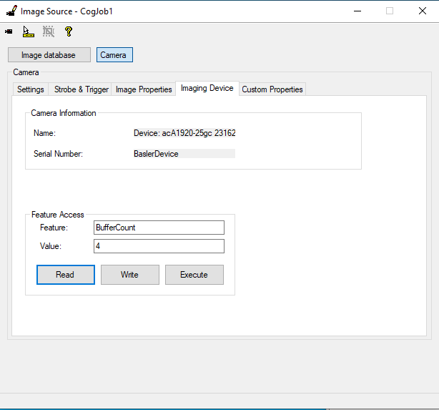Switch to Image database source

point(49,55)
